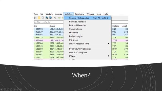Screen dimensions: 162x91
Task: Click time value .187904 row
Action: [38, 43]
